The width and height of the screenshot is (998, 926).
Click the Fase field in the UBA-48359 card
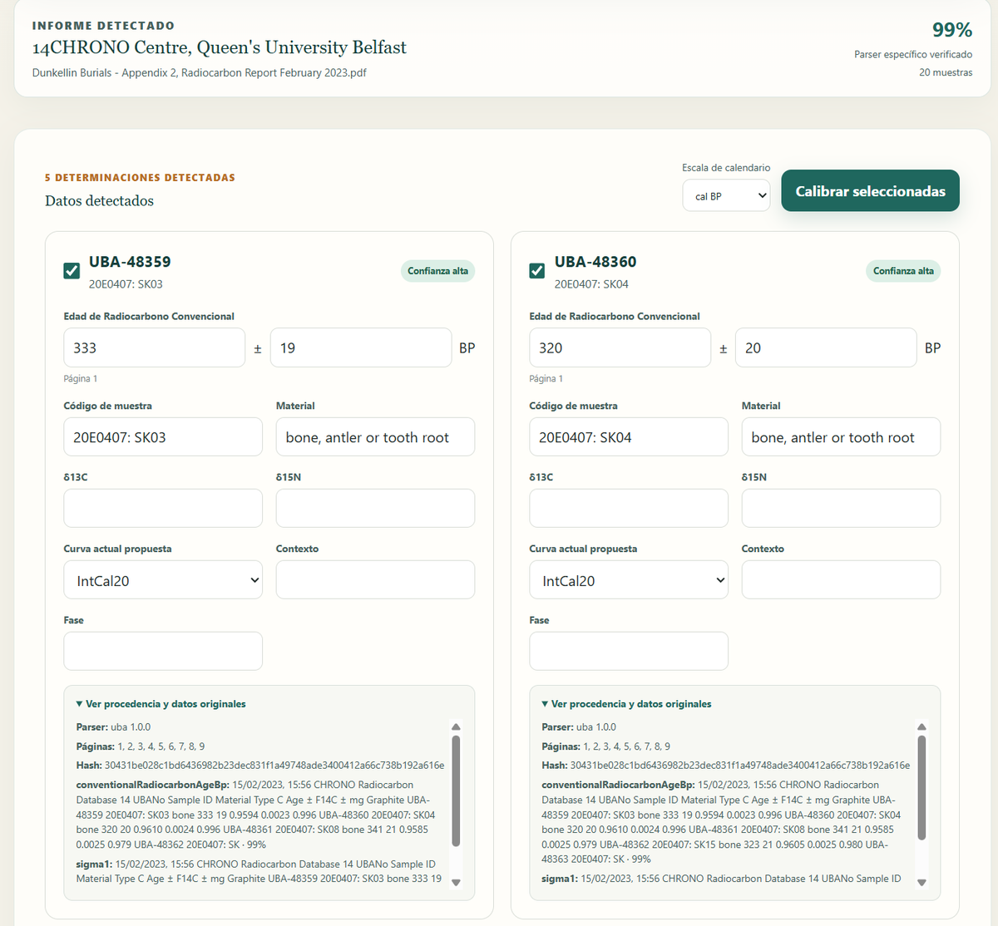163,652
